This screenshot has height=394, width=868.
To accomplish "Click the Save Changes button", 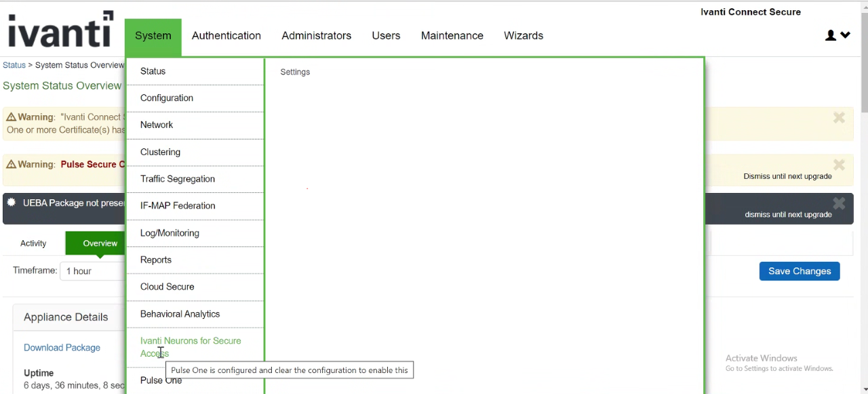I will point(800,271).
